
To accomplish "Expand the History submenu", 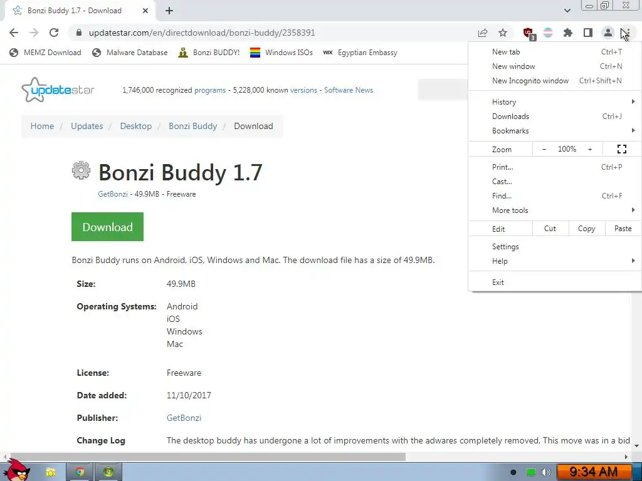I will 555,102.
